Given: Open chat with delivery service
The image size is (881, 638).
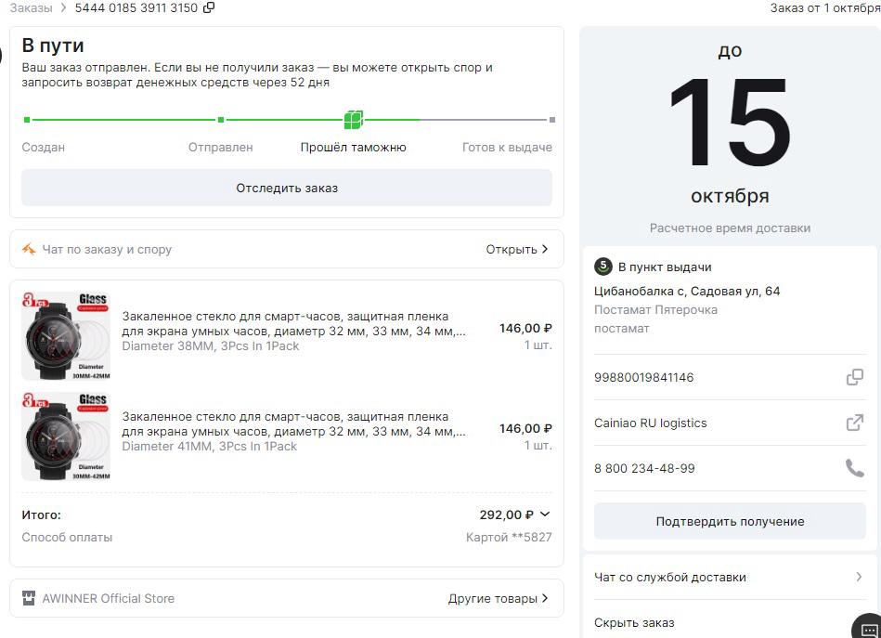Looking at the screenshot, I should 729,577.
